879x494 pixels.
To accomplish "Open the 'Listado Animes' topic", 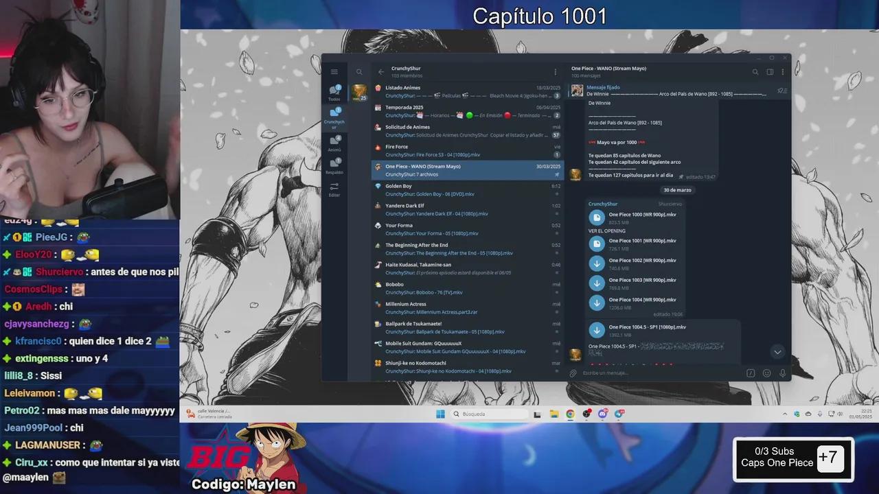I will pos(467,92).
